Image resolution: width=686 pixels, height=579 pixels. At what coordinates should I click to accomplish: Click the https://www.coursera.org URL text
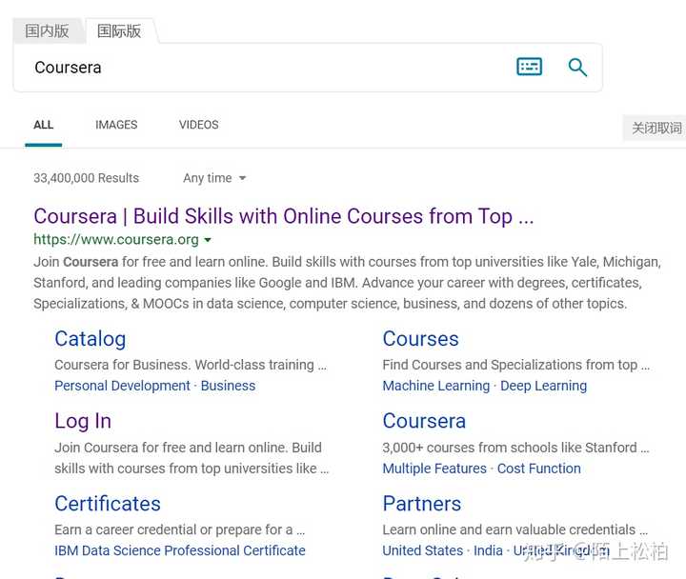(x=116, y=240)
